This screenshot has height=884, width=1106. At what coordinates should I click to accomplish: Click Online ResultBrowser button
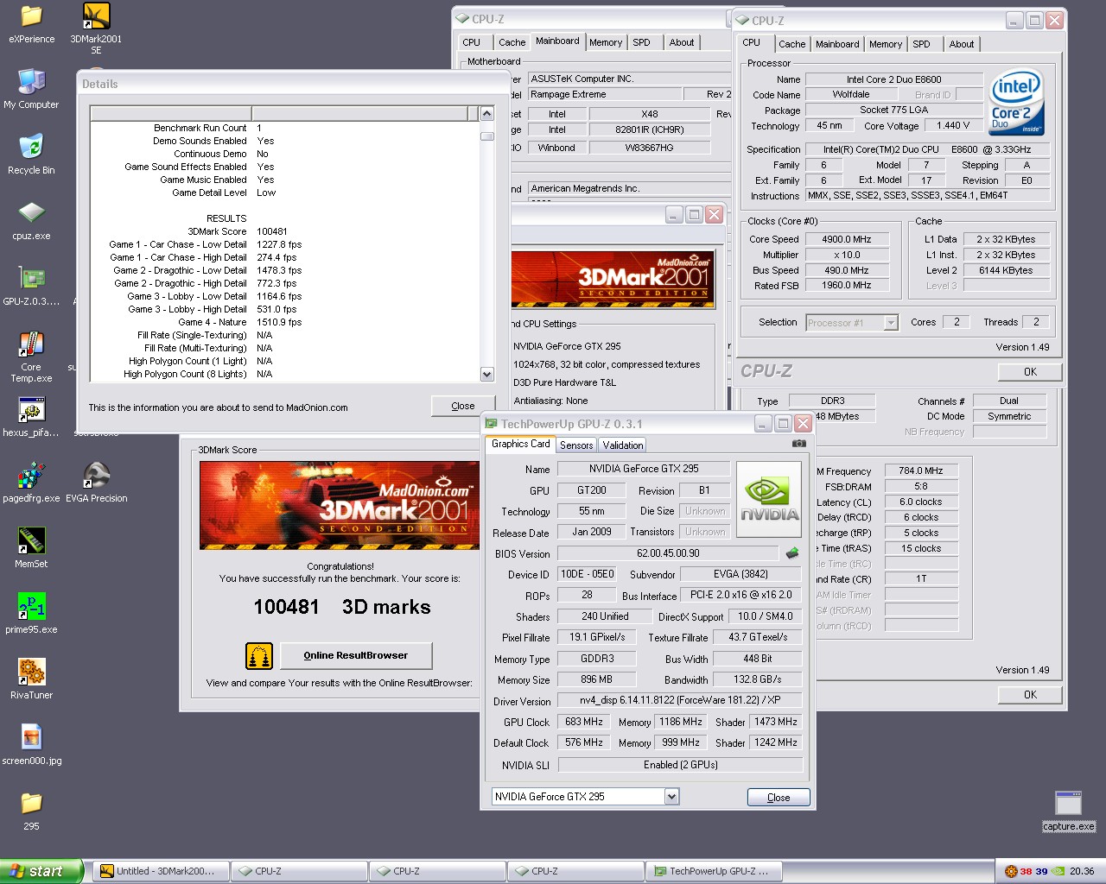(356, 656)
